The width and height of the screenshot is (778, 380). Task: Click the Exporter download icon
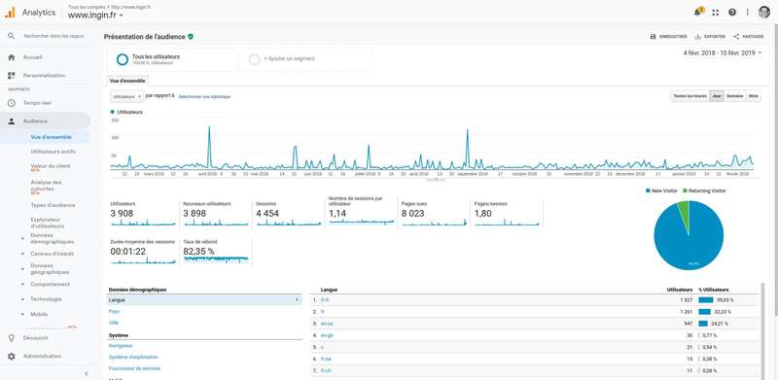pyautogui.click(x=697, y=37)
